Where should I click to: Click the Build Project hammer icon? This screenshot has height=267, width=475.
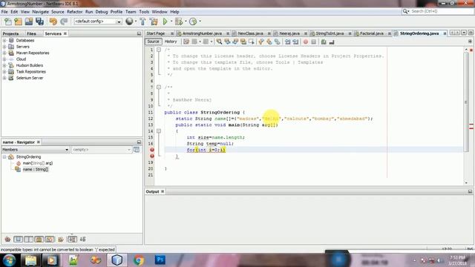click(142, 22)
